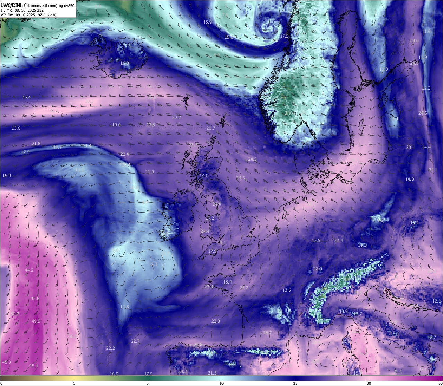Click the 21.9 value west of Scotland

tap(150, 172)
